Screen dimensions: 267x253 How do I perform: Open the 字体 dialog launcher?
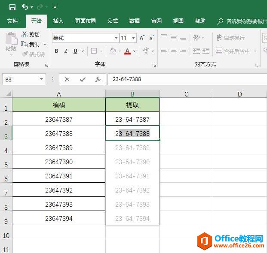click(154, 66)
